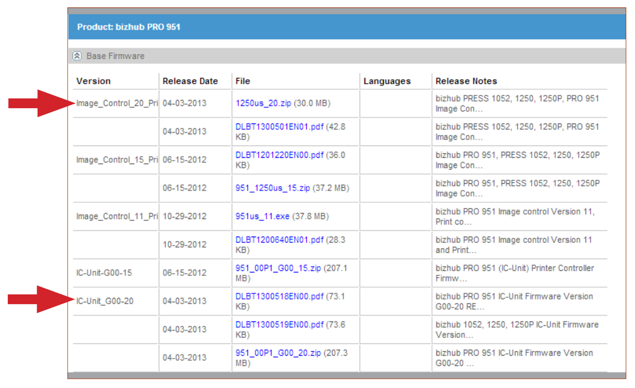Click the Release Notes column header

[466, 81]
